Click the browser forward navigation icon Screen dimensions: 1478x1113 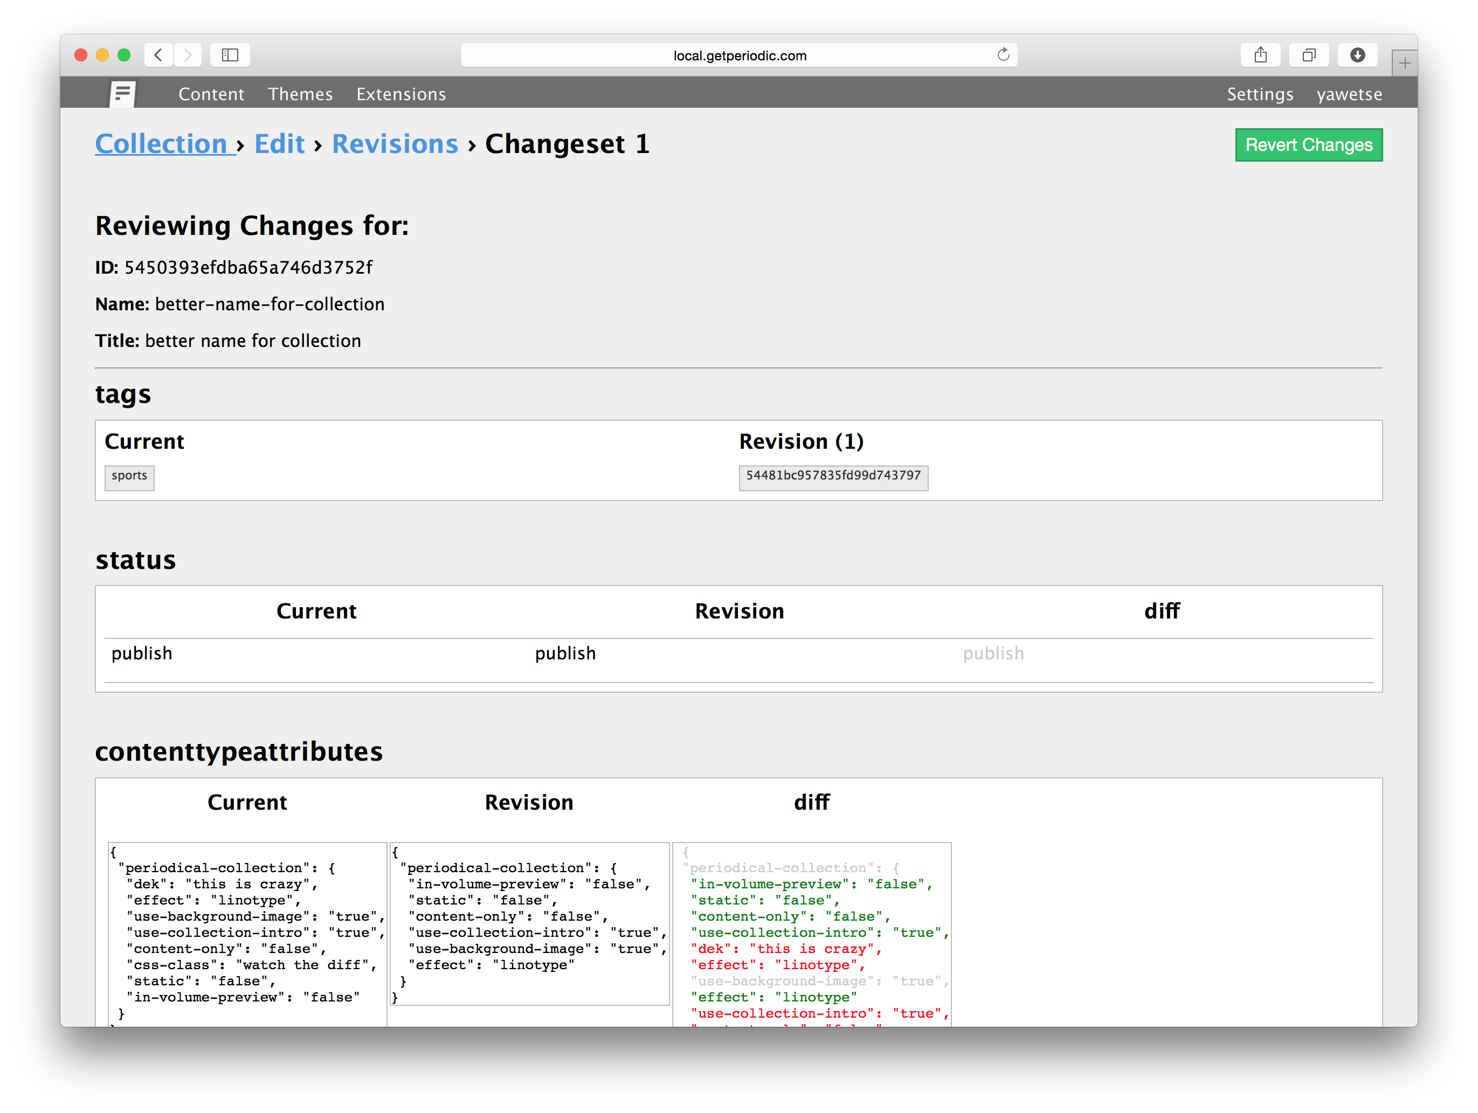[x=191, y=54]
